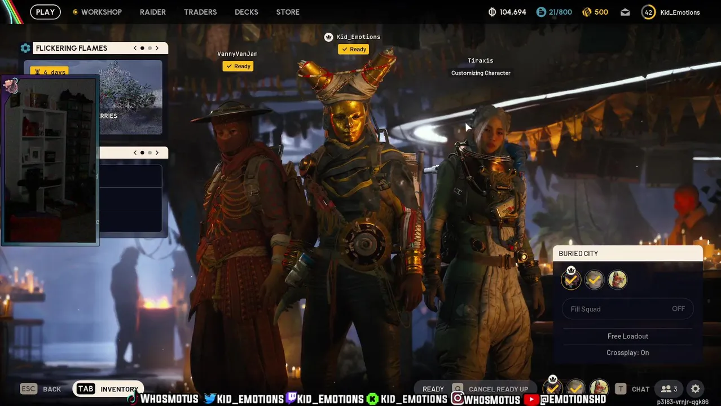Viewport: 721px width, 406px height.
Task: Click the blue token icon beside 21/800
Action: (x=541, y=12)
